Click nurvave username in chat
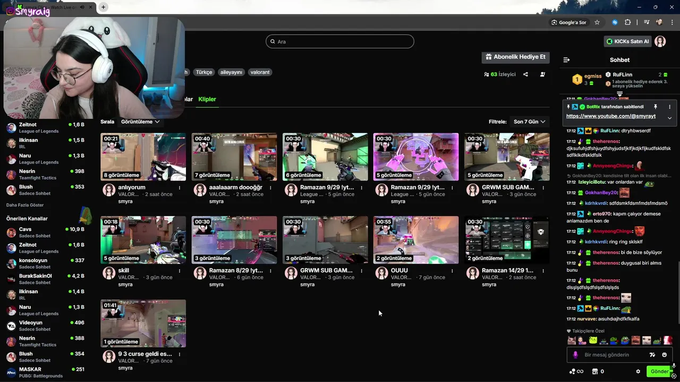Image resolution: width=680 pixels, height=382 pixels. coord(587,319)
